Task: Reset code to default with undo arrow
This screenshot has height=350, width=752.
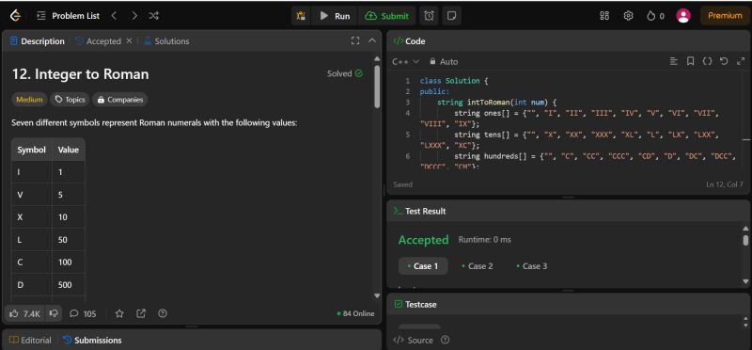Action: click(x=724, y=61)
